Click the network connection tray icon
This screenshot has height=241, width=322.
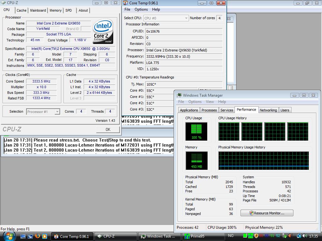click(x=299, y=236)
